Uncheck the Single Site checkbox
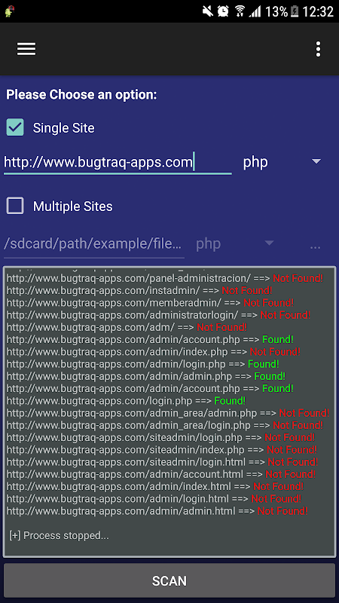This screenshot has height=603, width=339. (x=15, y=127)
